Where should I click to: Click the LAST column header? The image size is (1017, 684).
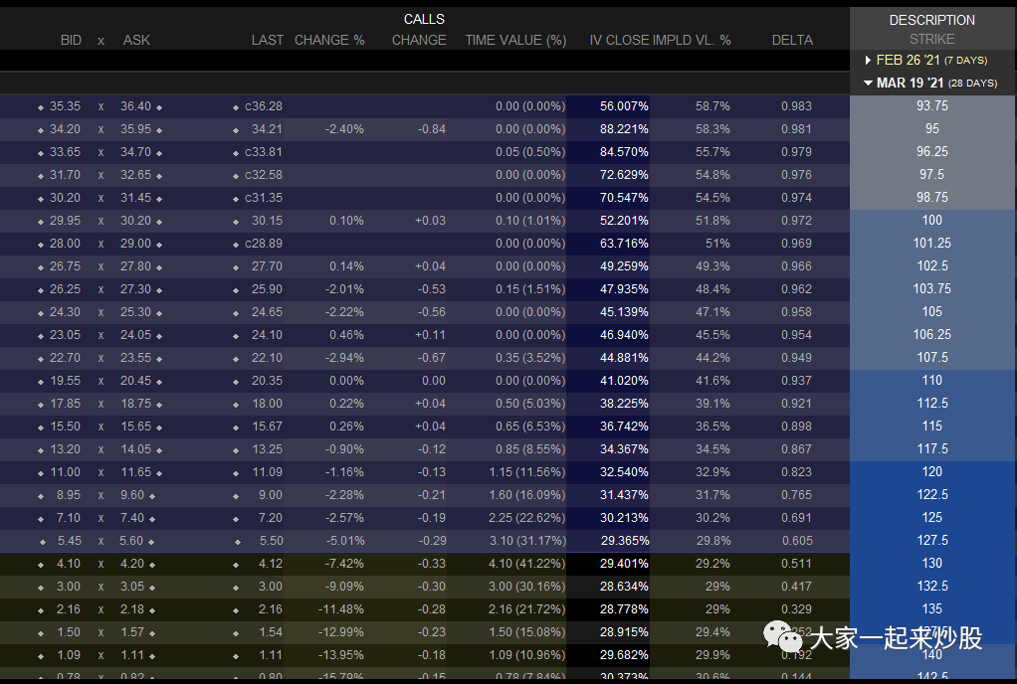[x=268, y=40]
